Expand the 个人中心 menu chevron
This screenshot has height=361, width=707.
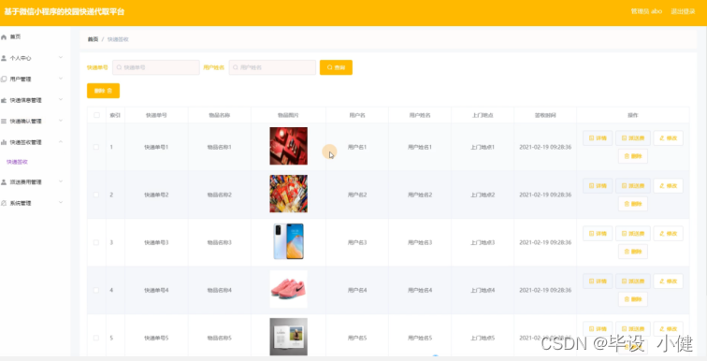pos(61,58)
